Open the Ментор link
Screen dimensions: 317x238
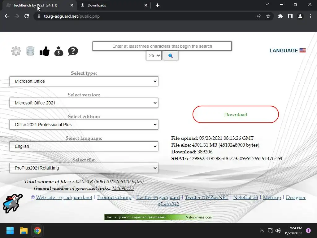(272, 197)
